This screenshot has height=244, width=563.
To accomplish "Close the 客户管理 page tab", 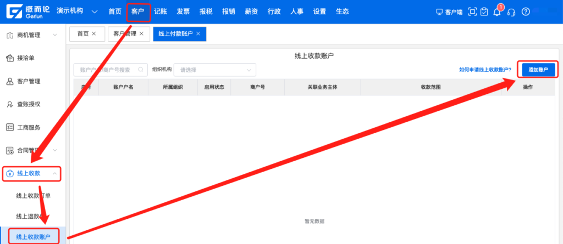I will point(141,33).
